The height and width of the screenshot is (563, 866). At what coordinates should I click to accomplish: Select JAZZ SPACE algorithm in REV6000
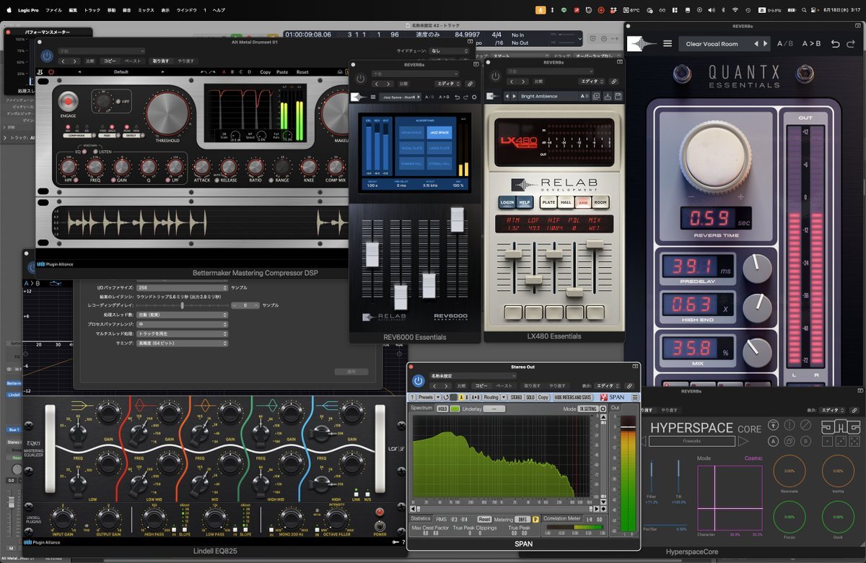coord(438,134)
